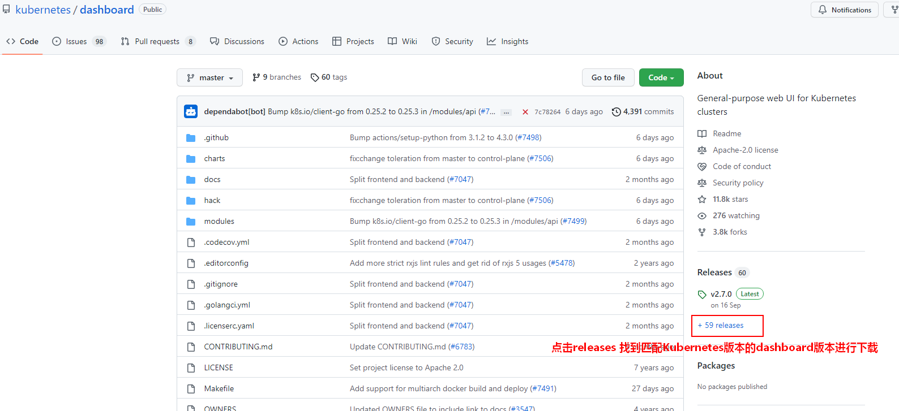This screenshot has height=411, width=899.
Task: Open the + 59 releases link
Action: coord(721,326)
